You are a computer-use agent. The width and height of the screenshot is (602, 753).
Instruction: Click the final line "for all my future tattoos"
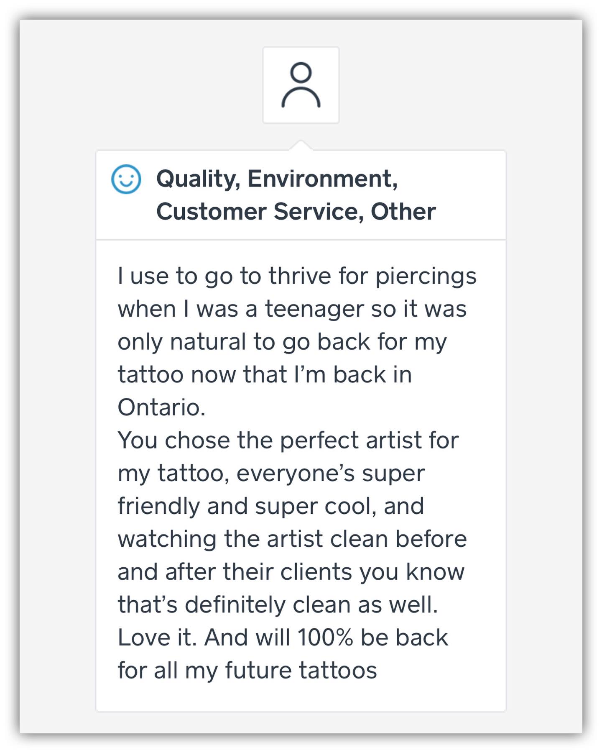pos(247,670)
